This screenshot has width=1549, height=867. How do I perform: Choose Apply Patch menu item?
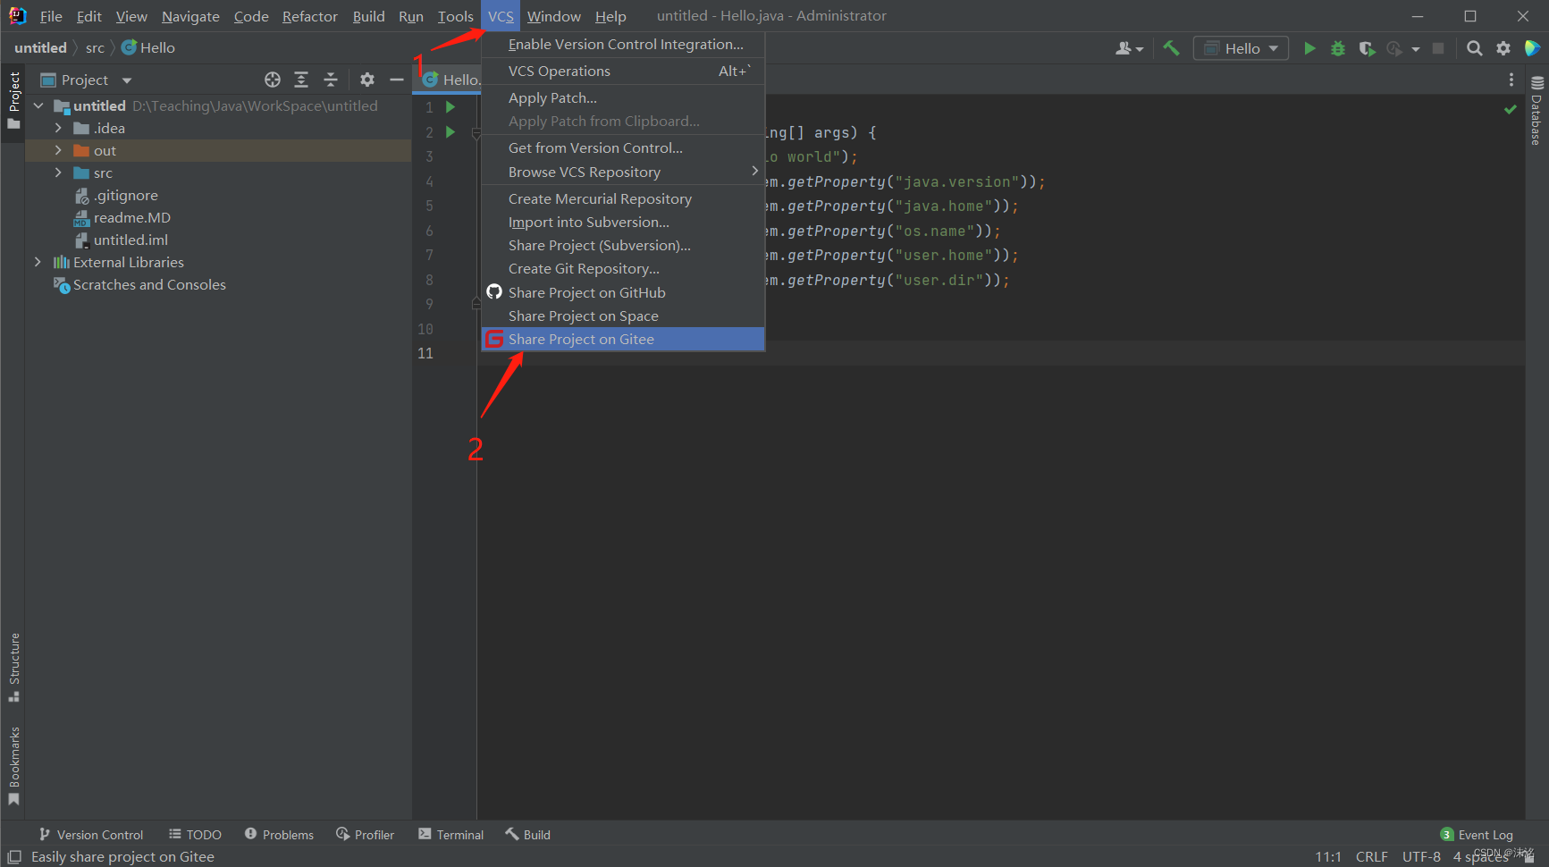pos(623,97)
